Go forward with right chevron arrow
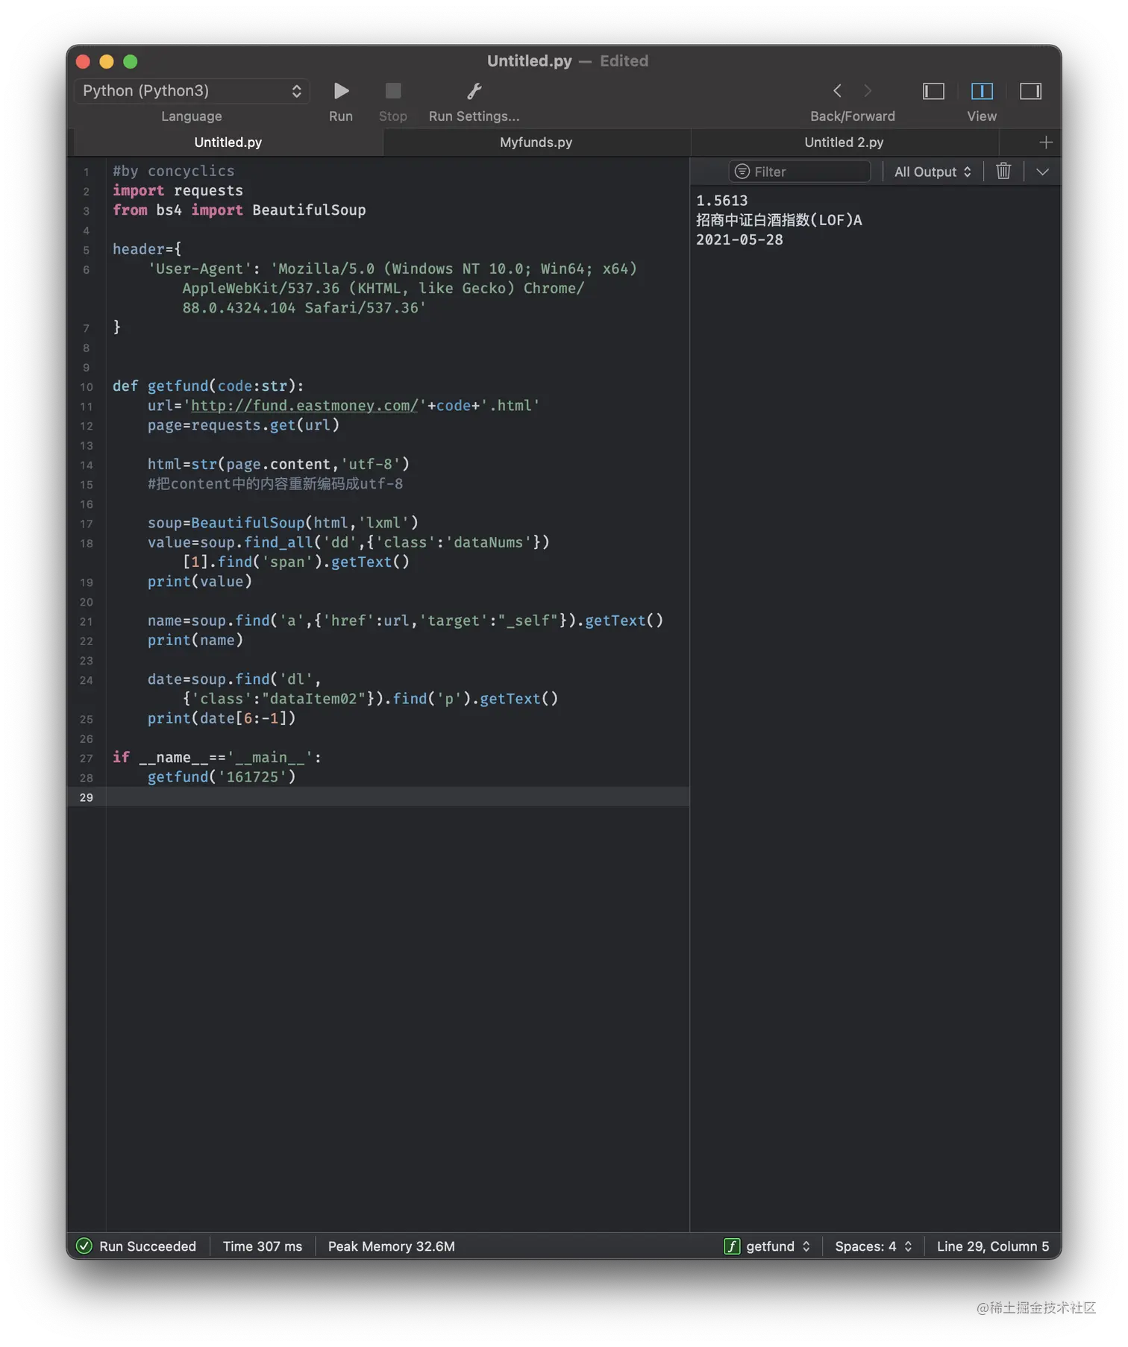This screenshot has width=1128, height=1347. tap(868, 91)
